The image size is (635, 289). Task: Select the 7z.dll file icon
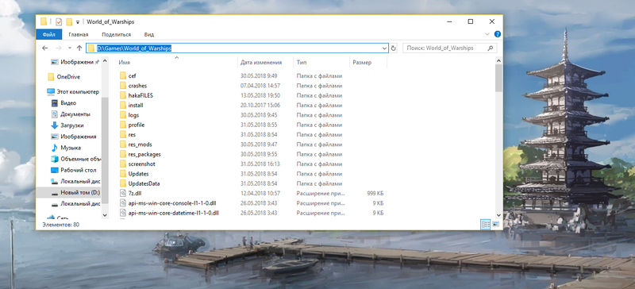pos(124,194)
